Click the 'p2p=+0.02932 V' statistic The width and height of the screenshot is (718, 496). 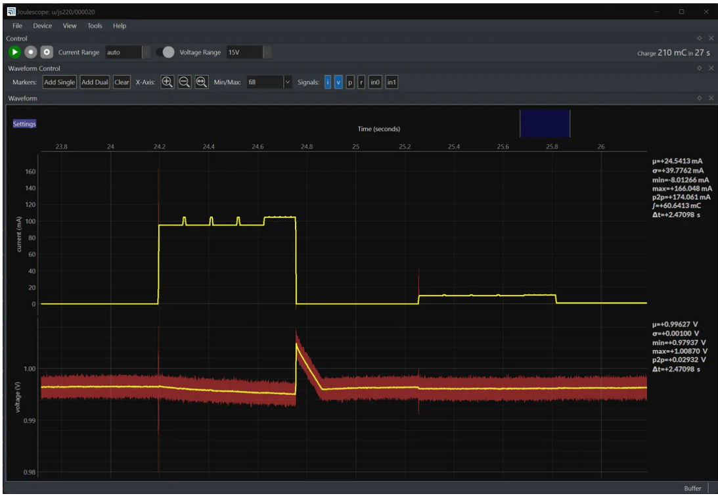(679, 360)
